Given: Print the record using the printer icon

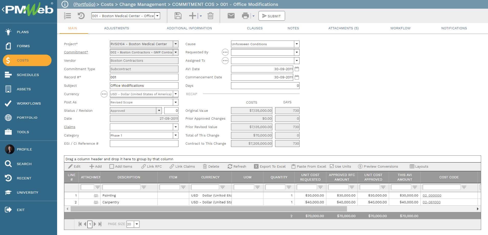Looking at the screenshot, I should [x=245, y=16].
